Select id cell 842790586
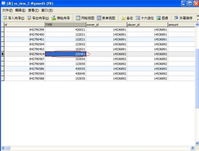 (25, 69)
